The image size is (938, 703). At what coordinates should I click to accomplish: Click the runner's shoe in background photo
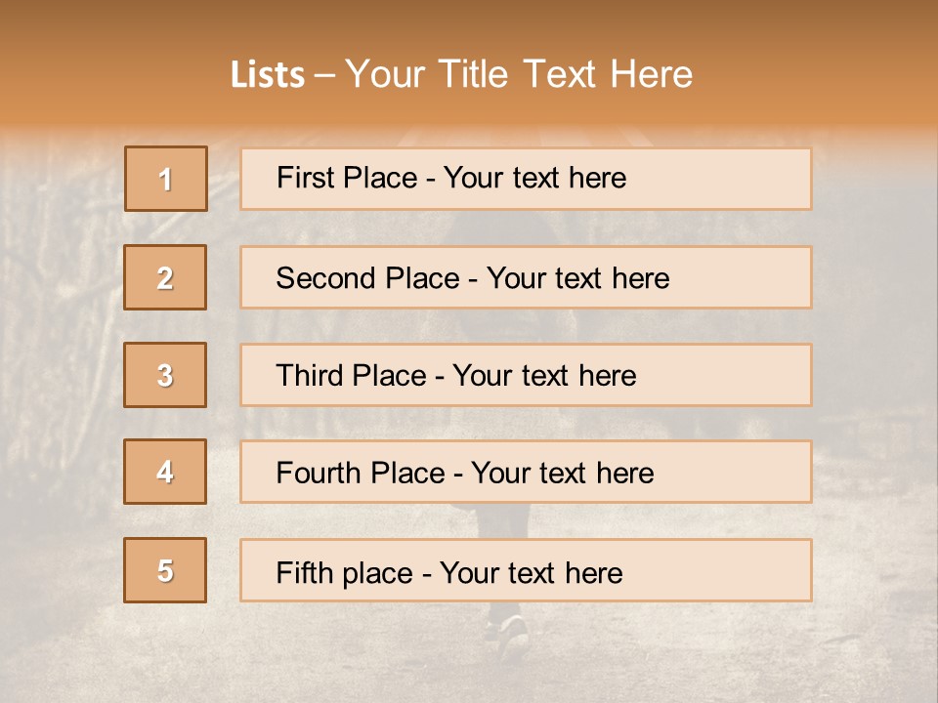click(513, 637)
